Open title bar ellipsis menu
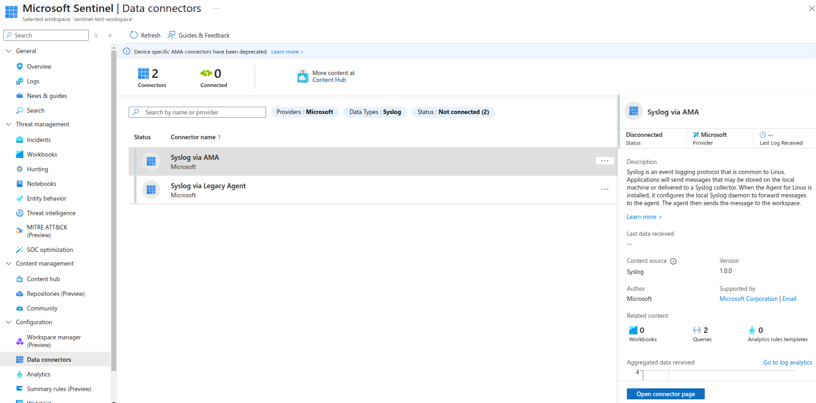This screenshot has width=816, height=403. tap(216, 8)
